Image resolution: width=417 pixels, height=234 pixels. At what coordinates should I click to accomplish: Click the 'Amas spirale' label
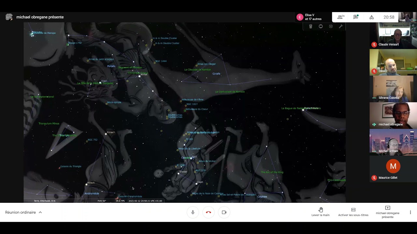[114, 102]
